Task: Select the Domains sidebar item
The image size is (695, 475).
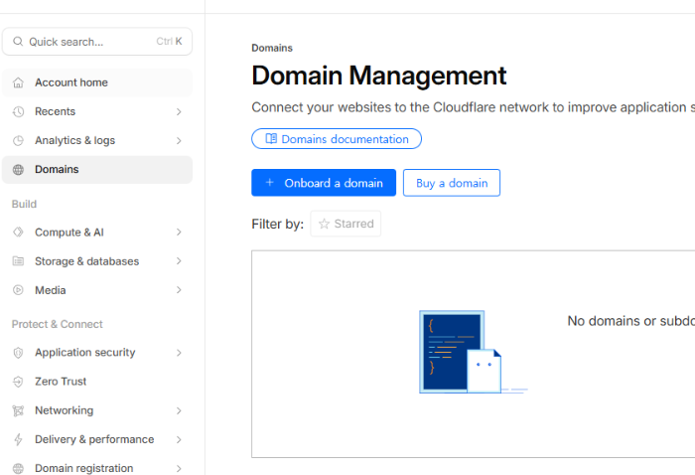Action: [97, 169]
